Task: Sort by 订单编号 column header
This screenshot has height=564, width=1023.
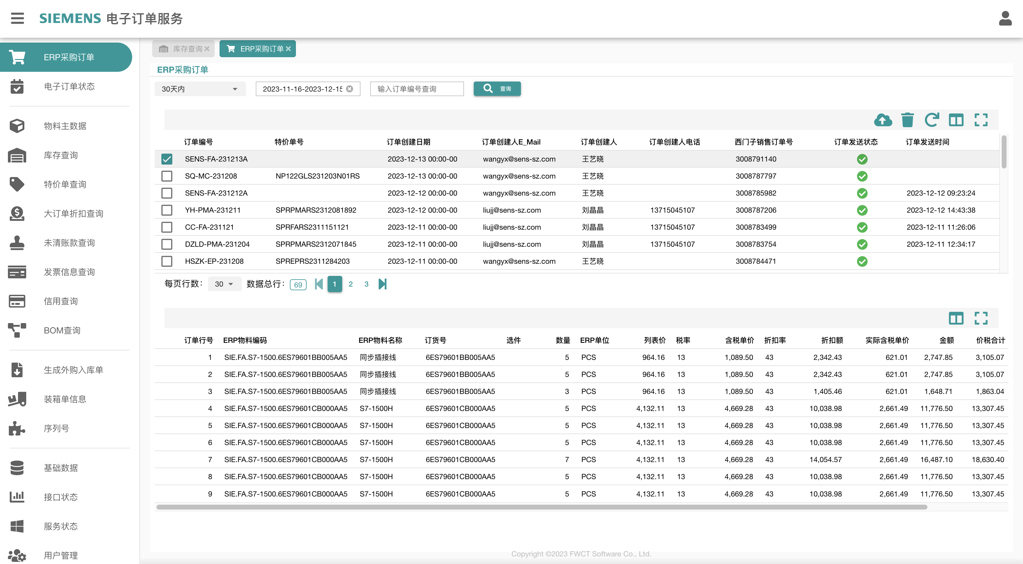Action: [199, 142]
